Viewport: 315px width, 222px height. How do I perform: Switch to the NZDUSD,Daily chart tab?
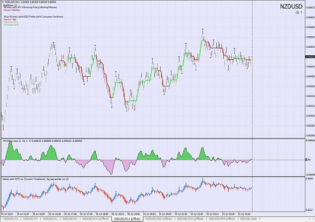[x=248, y=219]
